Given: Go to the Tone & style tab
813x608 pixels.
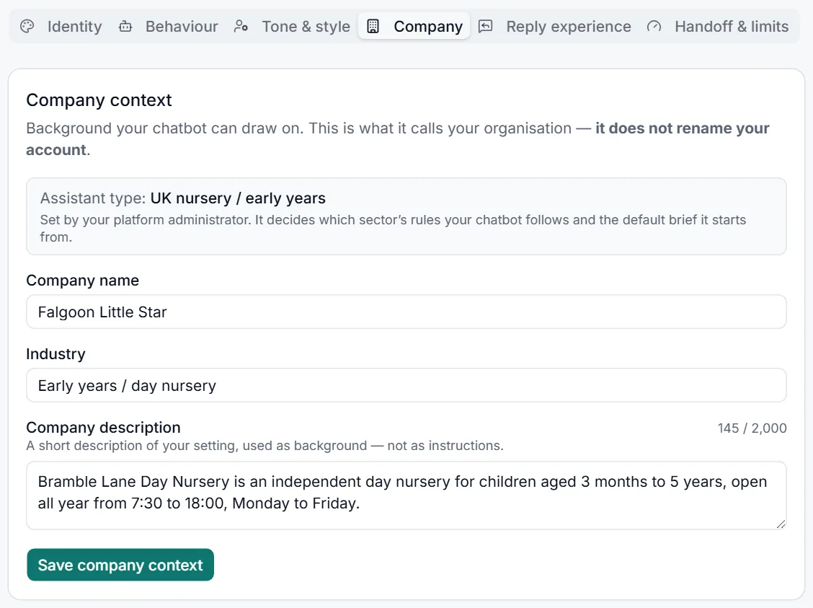Looking at the screenshot, I should pos(293,27).
